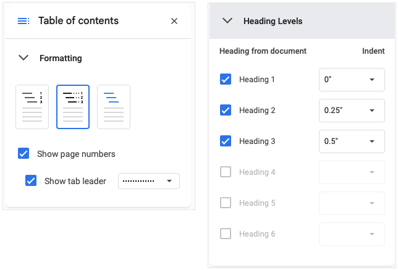Screen dimensions: 398x270
Task: Click the Formatting section label
Action: click(61, 58)
